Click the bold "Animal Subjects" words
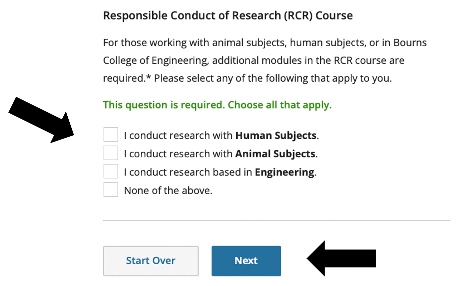This screenshot has width=463, height=286. 275,154
